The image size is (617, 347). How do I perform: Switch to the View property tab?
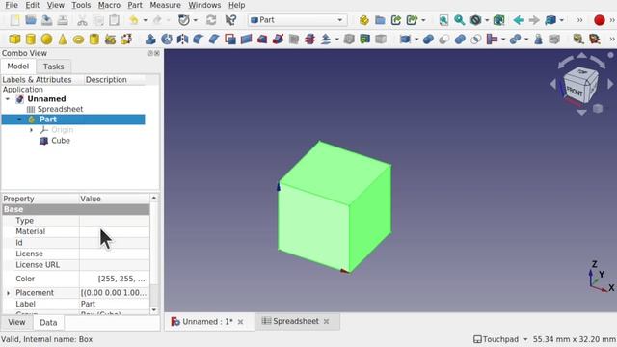coord(17,322)
